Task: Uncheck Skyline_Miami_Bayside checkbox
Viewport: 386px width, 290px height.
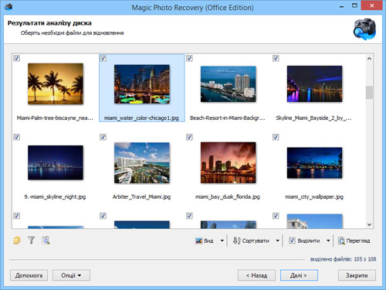Action: [276, 58]
